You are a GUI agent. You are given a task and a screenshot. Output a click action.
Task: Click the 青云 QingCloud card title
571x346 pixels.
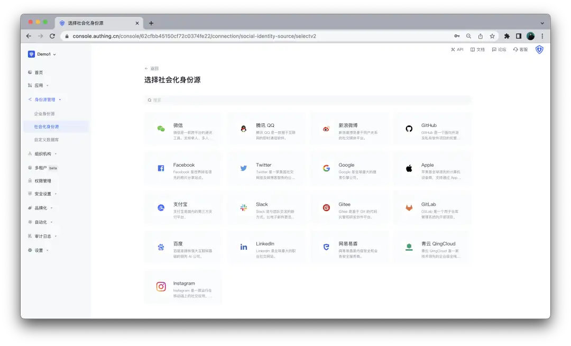pyautogui.click(x=438, y=244)
